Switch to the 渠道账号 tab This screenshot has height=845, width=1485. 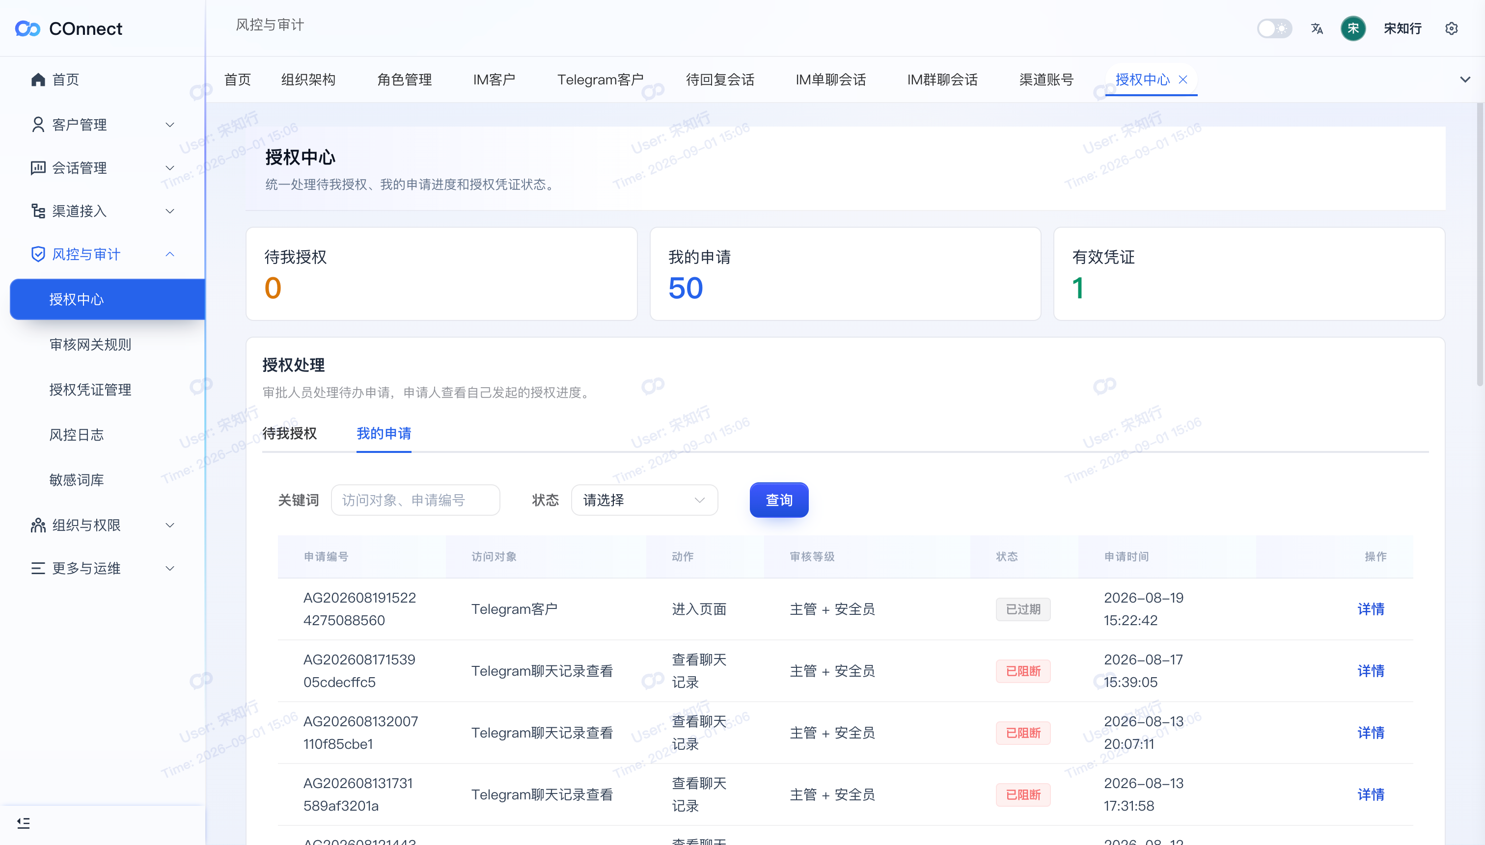point(1046,79)
